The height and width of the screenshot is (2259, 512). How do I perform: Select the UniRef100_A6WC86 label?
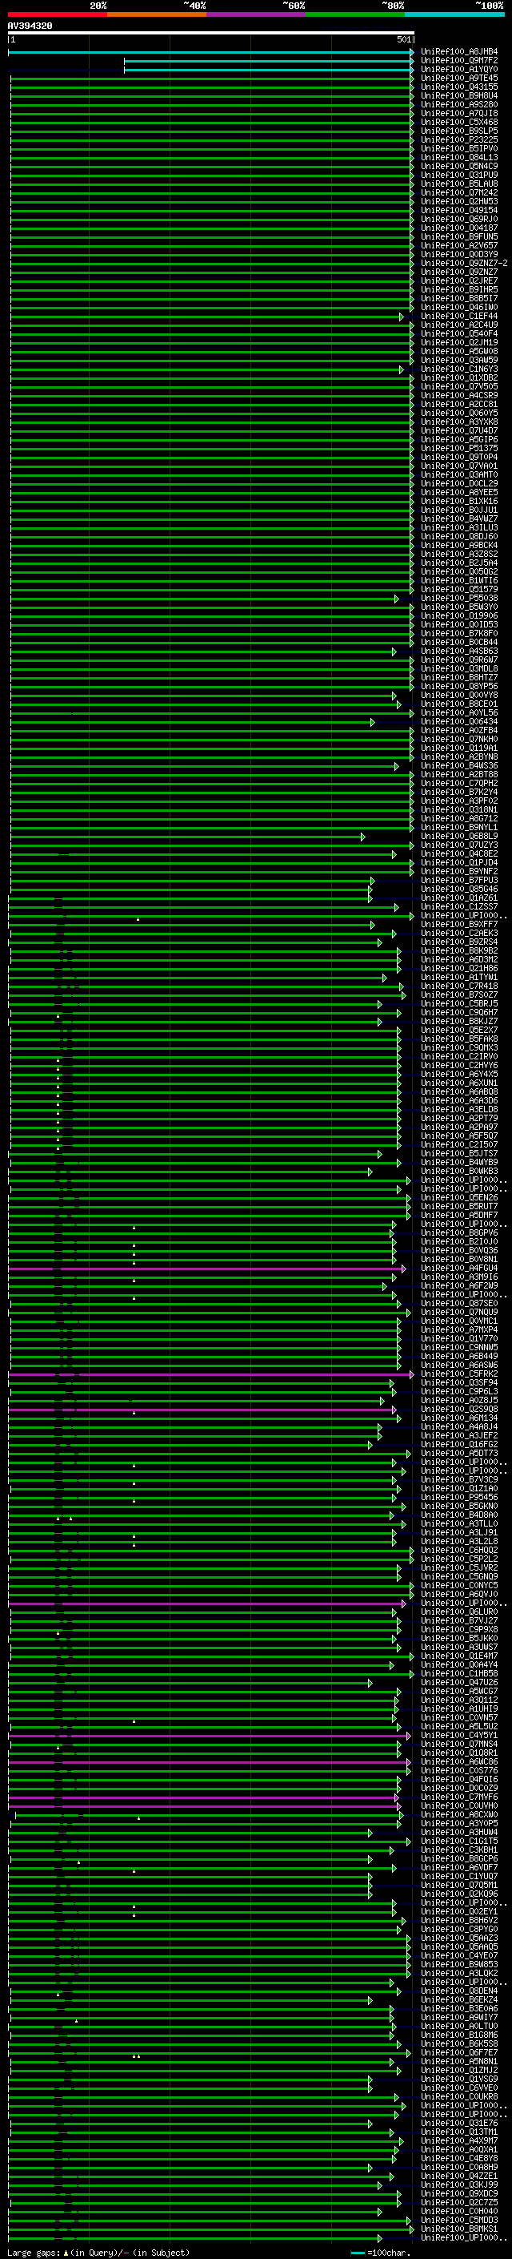[x=458, y=1762]
